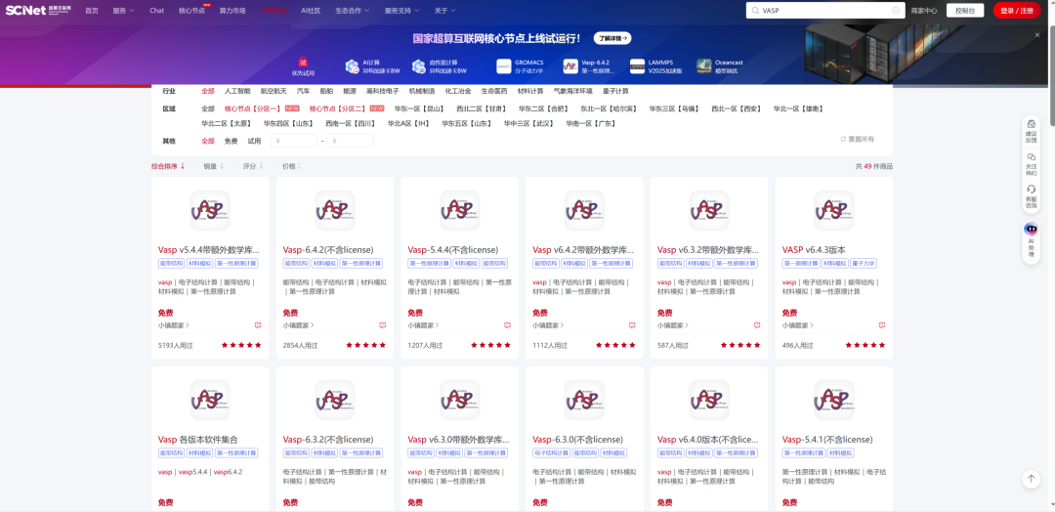Click VASP logo thumbnail of Vasp-6.3.0(不含license)
The width and height of the screenshot is (1055, 512).
[x=584, y=401]
